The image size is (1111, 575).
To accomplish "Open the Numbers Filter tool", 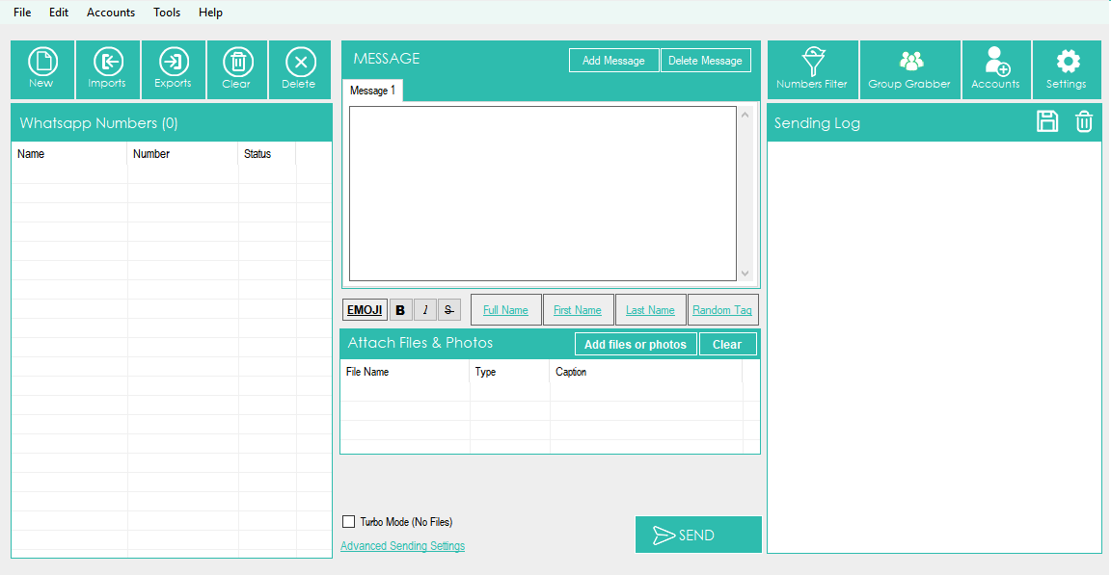I will point(812,68).
